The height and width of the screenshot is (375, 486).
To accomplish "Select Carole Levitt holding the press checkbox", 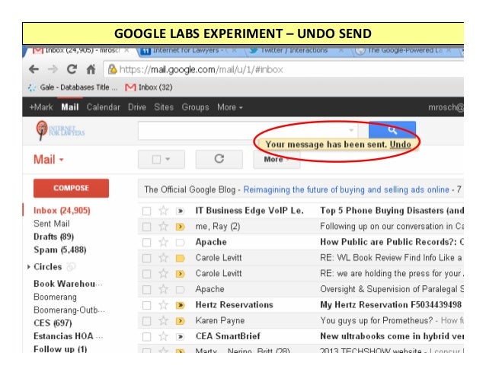I will (x=146, y=274).
